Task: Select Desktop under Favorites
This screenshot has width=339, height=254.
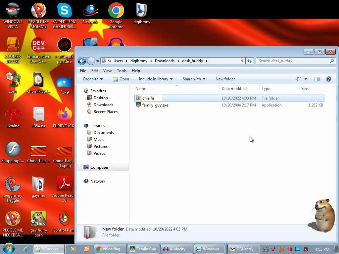Action: point(101,98)
